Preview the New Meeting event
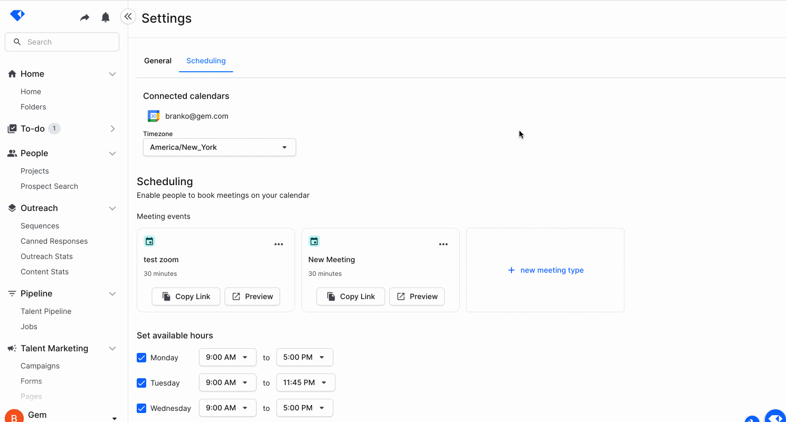Image resolution: width=786 pixels, height=422 pixels. pyautogui.click(x=416, y=296)
